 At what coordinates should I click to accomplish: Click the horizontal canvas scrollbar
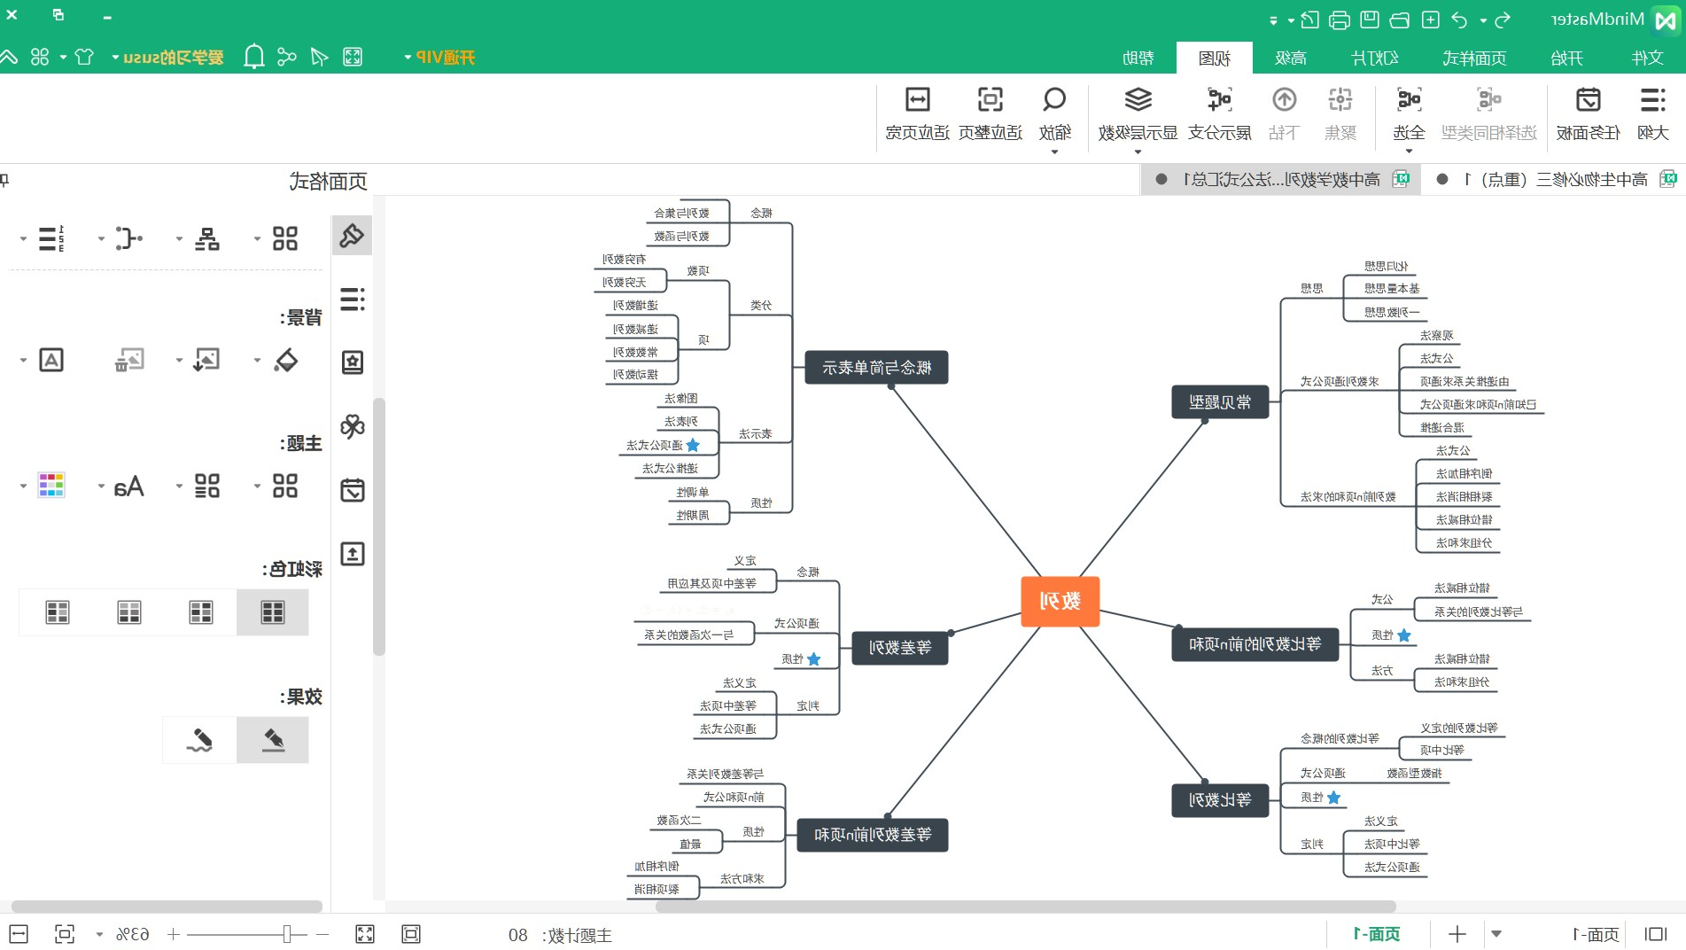point(1026,907)
